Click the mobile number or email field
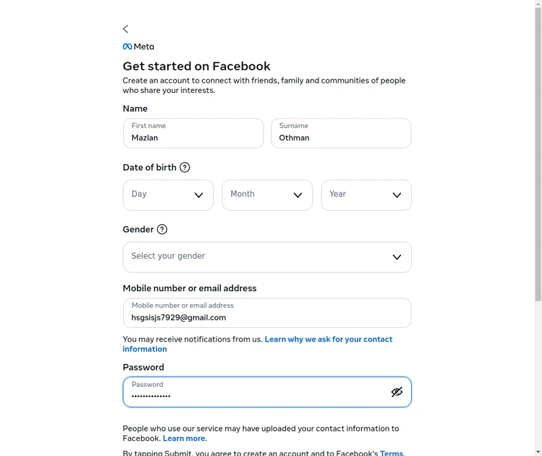Image resolution: width=542 pixels, height=456 pixels. click(267, 313)
